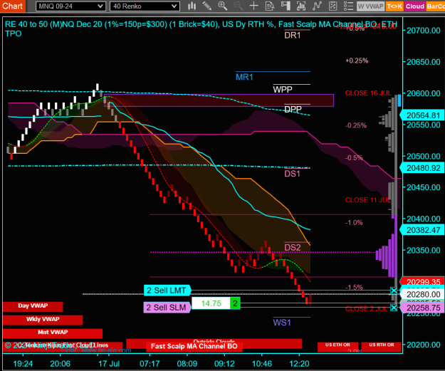This screenshot has height=371, width=445.
Task: Click the 20382.47 price marker
Action: (x=422, y=230)
